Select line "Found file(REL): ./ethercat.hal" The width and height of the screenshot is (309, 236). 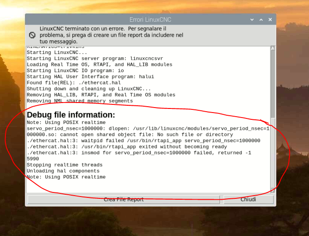coord(74,83)
